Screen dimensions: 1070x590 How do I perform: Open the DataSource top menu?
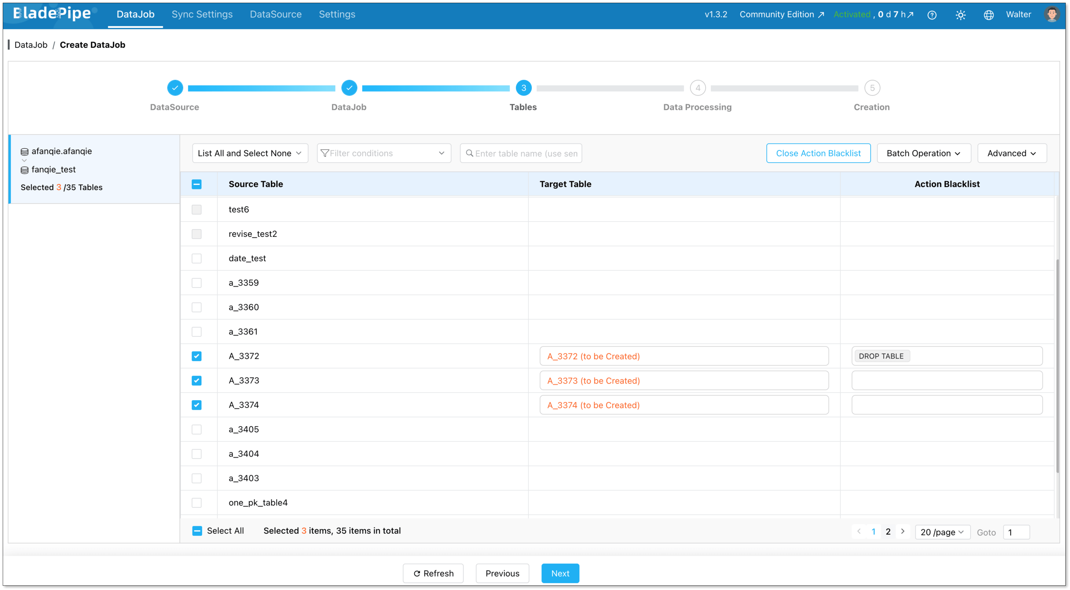pyautogui.click(x=275, y=14)
